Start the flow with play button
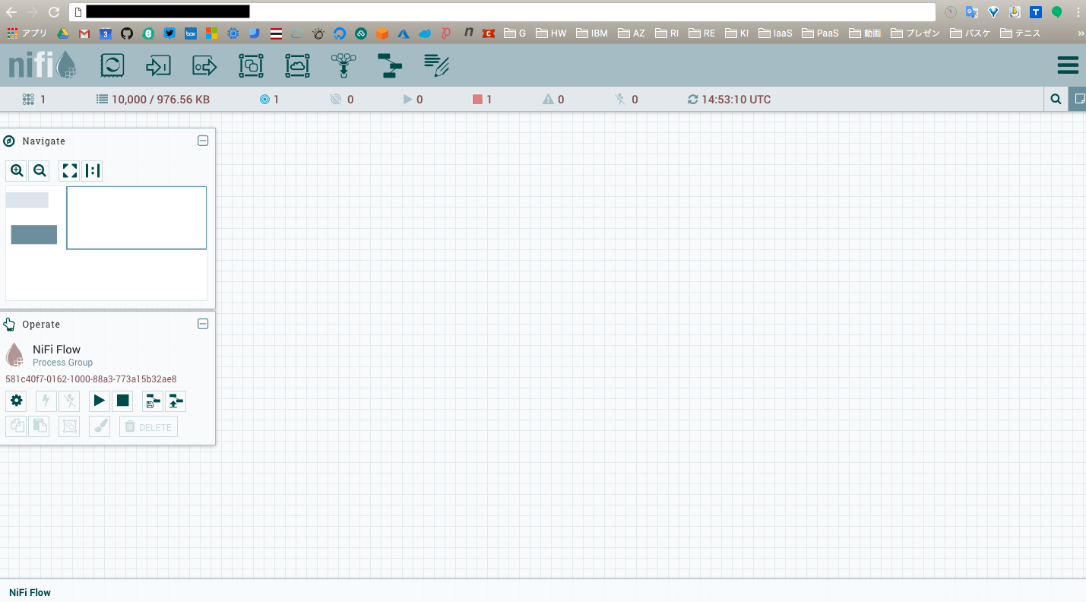1086x602 pixels. point(100,401)
